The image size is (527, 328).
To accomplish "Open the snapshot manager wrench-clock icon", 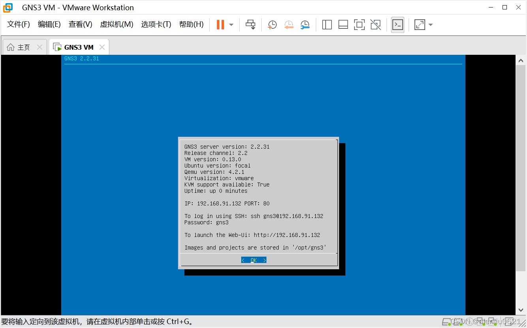I will pyautogui.click(x=305, y=25).
